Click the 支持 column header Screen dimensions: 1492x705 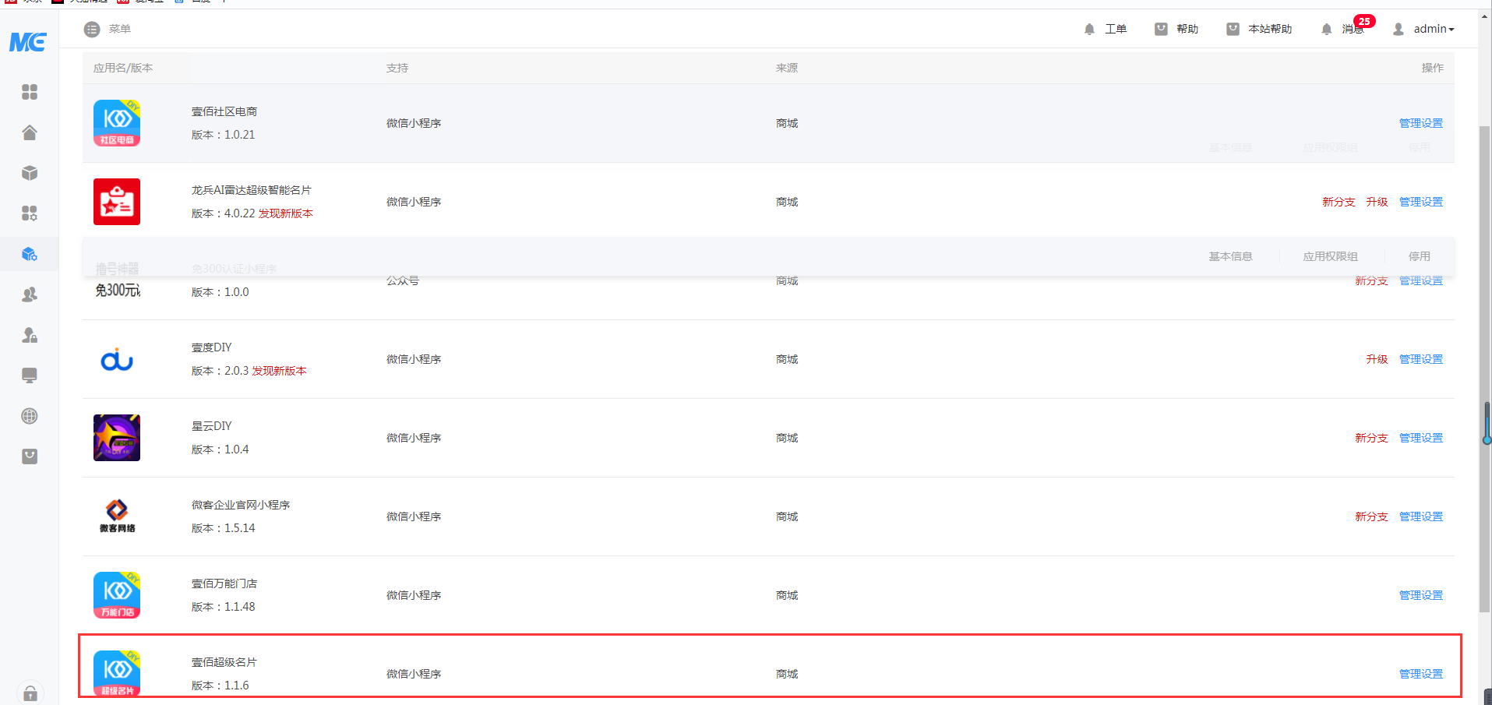(397, 68)
